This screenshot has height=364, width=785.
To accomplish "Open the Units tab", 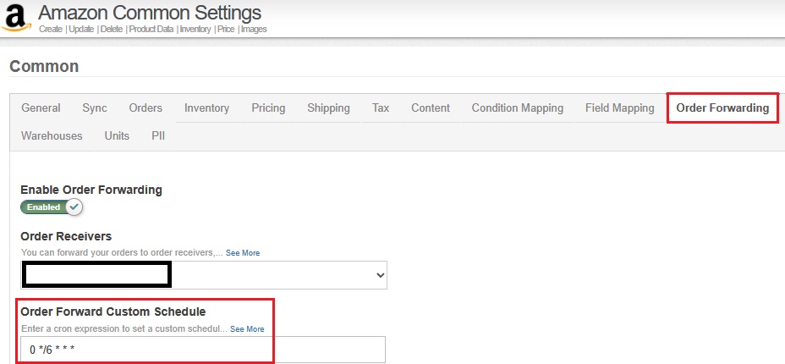I will tap(117, 135).
